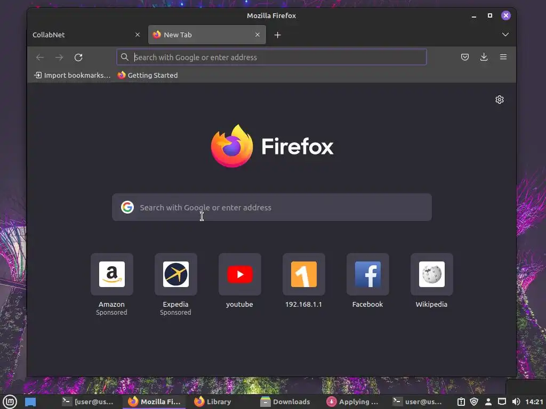The image size is (546, 409).
Task: Click the clipboard notification tray icon
Action: (461, 402)
